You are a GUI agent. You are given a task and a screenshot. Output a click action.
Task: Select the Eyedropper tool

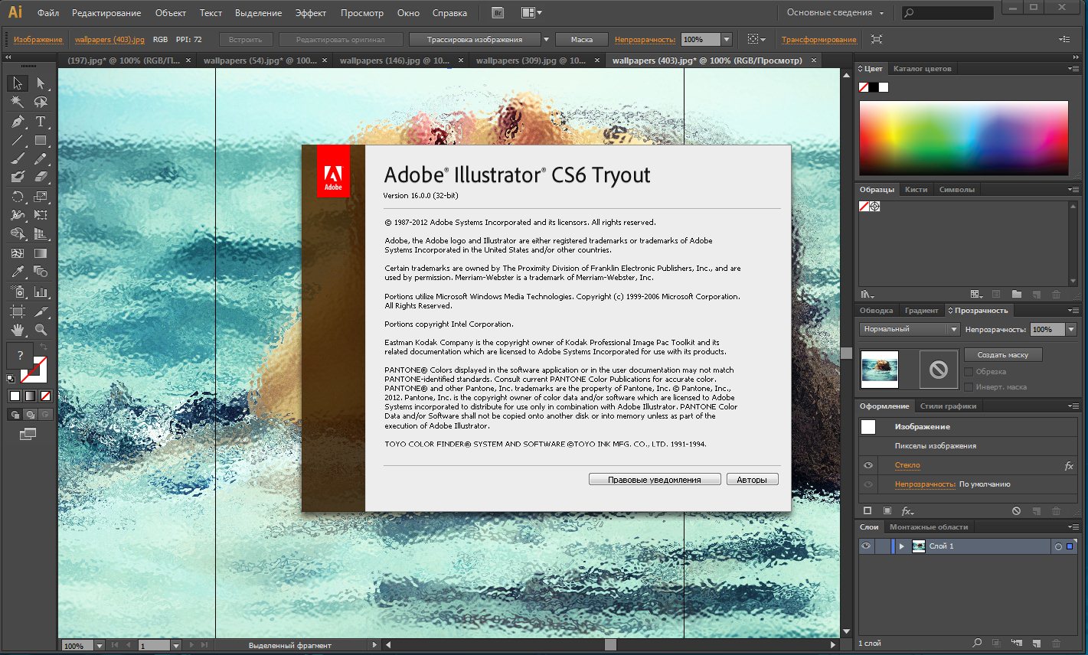point(18,272)
